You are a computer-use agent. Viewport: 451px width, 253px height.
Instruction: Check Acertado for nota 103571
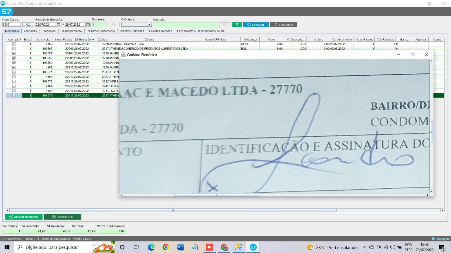click(14, 72)
